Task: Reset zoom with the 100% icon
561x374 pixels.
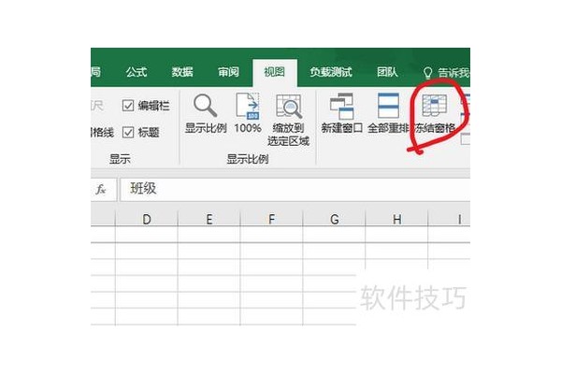Action: click(x=247, y=106)
